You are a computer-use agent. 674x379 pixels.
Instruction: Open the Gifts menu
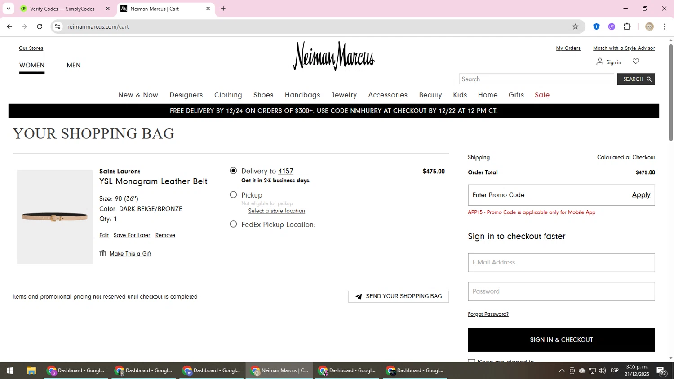click(516, 95)
